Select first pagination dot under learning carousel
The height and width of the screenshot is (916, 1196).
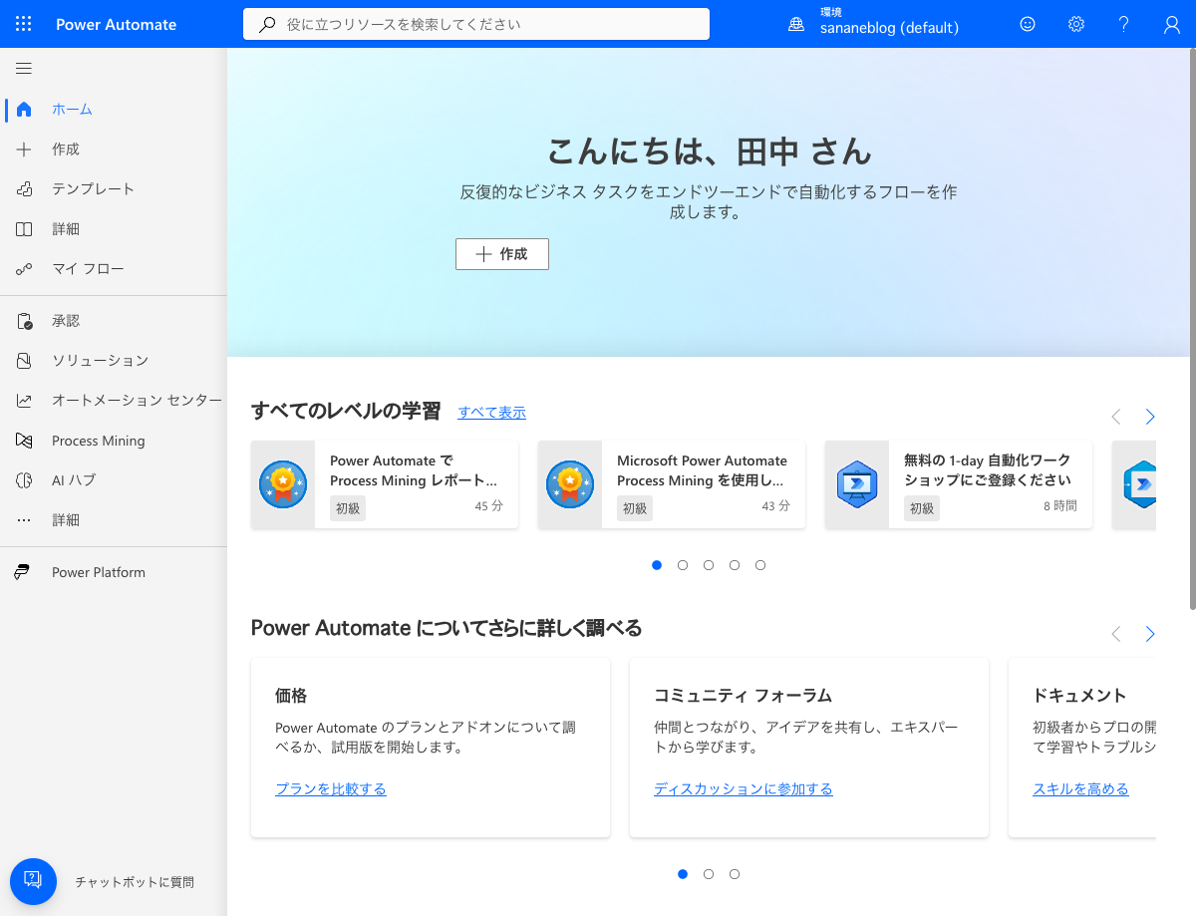click(657, 565)
